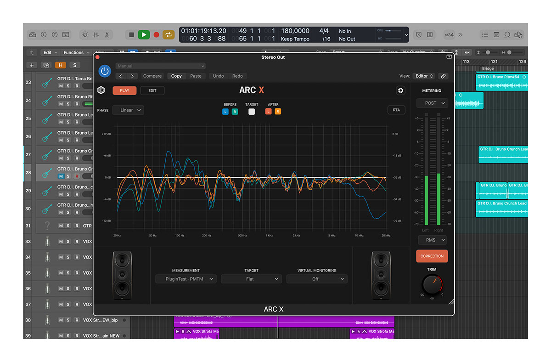Viewport: 551px width, 362px height.
Task: Toggle the yellow Cycle mode button
Action: 169,34
